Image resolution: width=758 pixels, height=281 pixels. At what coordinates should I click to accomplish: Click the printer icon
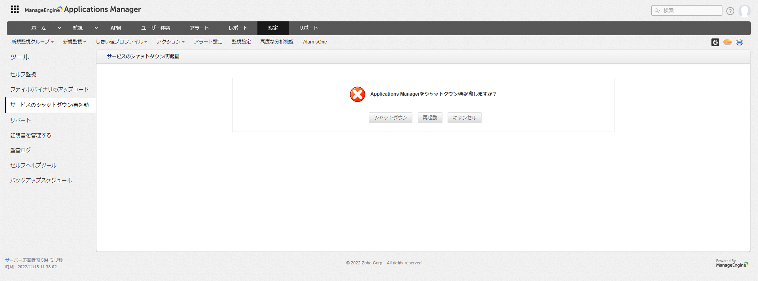pyautogui.click(x=739, y=42)
